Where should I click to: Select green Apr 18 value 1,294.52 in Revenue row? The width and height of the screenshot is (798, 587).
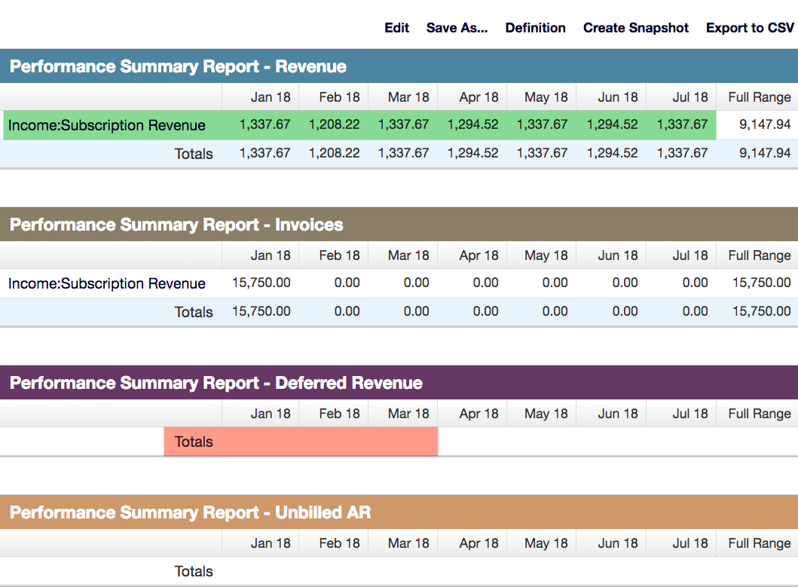[472, 125]
